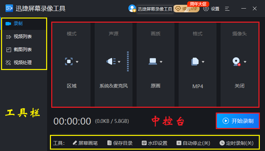Open the 录制 tab in sidebar

24,24
